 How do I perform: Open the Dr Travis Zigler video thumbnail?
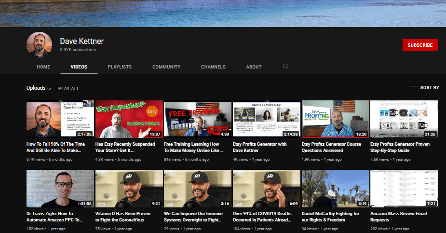[60, 188]
